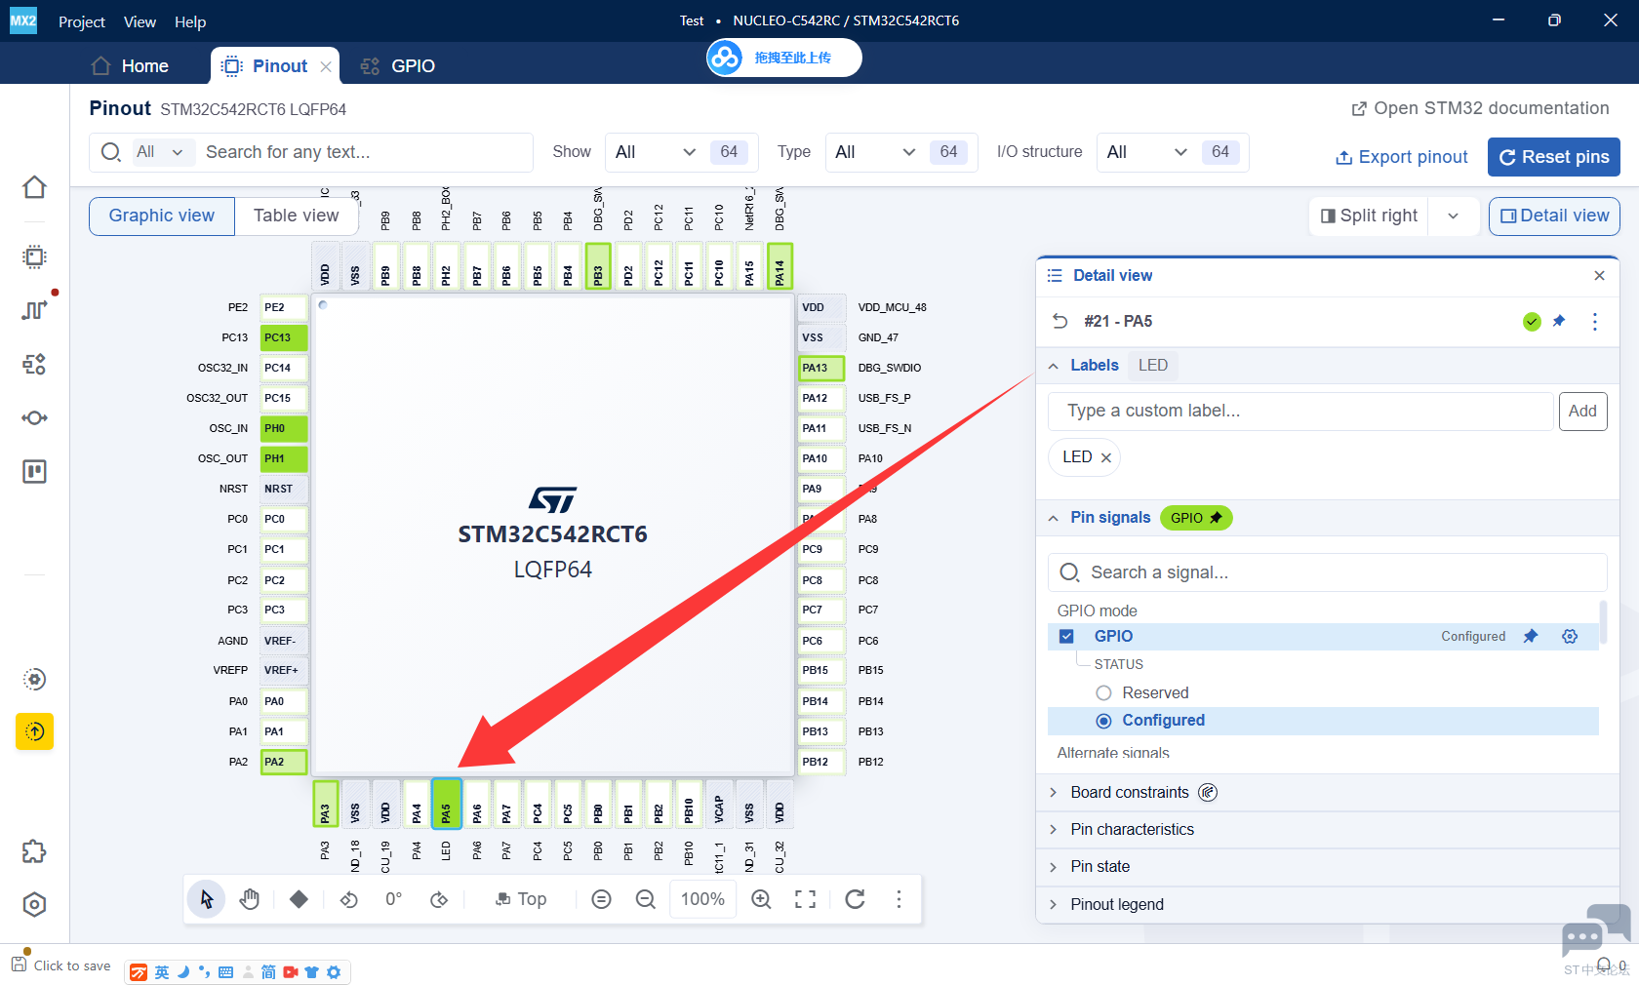Viewport: 1639px width, 985px height.
Task: Remove the LED label chip
Action: pos(1106,457)
